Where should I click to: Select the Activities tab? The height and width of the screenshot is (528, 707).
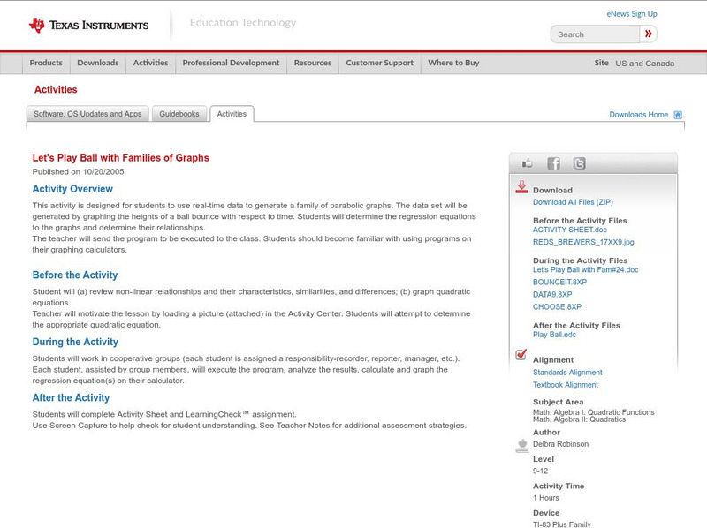(x=232, y=114)
